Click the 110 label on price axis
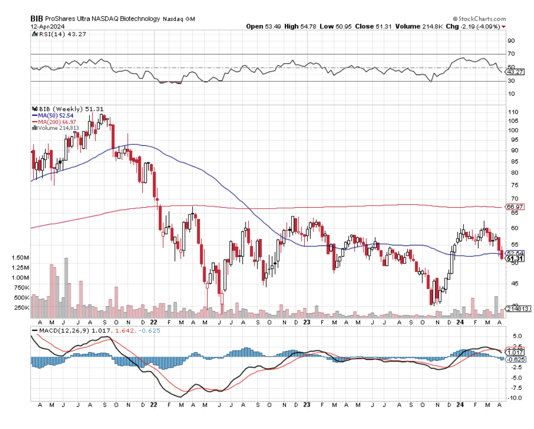Image resolution: width=534 pixels, height=429 pixels. pos(513,112)
